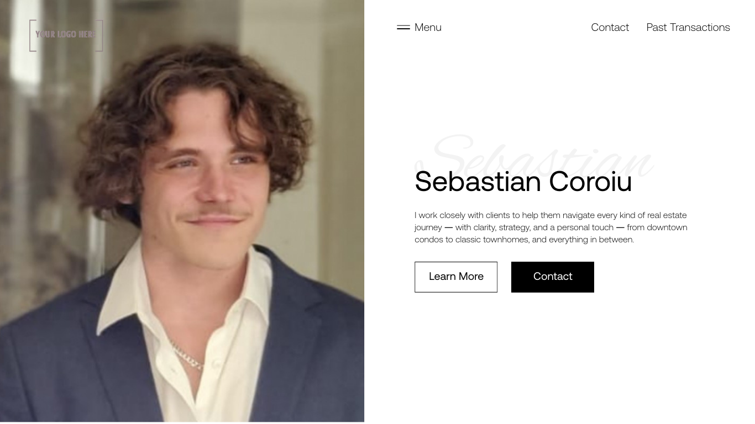Go to Contact in the top navigation
This screenshot has width=755, height=424.
[610, 27]
